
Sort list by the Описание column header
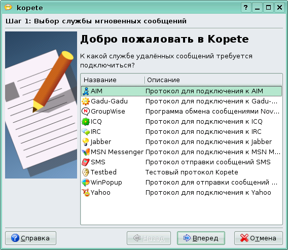tap(213, 80)
